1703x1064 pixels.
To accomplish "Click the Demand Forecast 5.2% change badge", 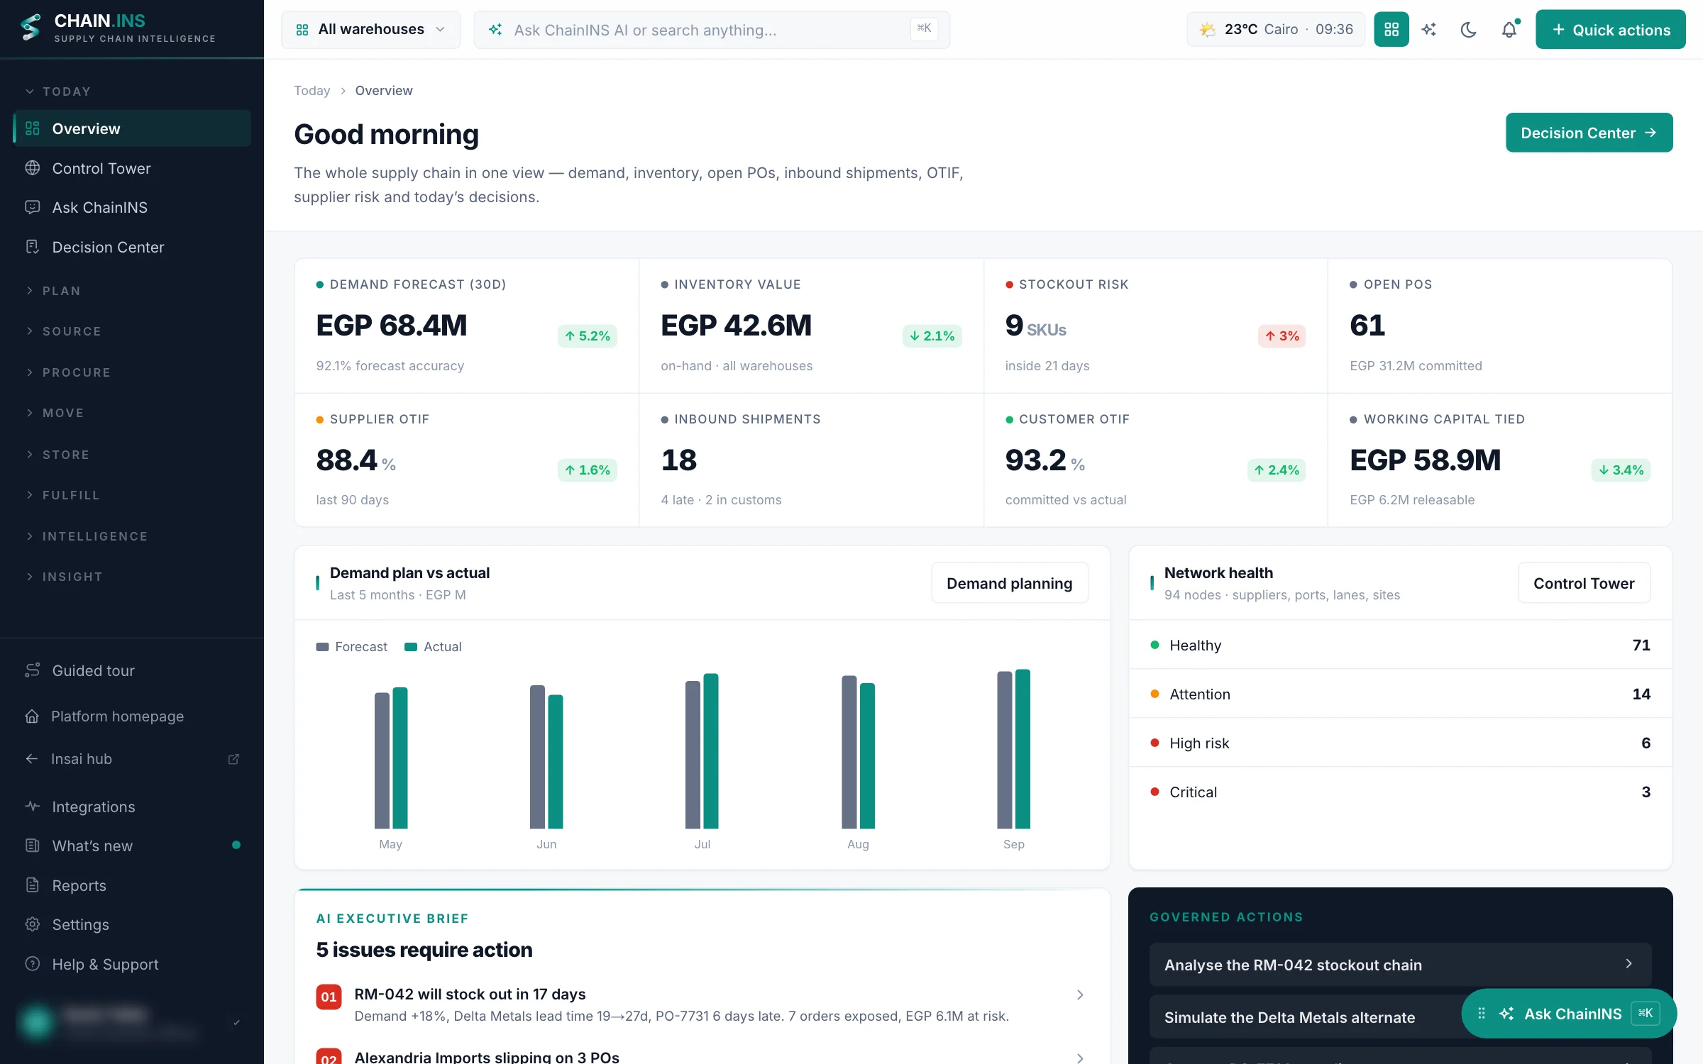I will (588, 336).
